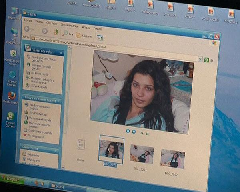This screenshot has width=240, height=192.
Task: Click the Ara search button
Action: [x=67, y=34]
